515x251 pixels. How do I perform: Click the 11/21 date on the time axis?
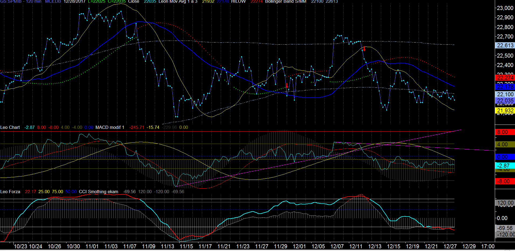[x=224, y=246]
